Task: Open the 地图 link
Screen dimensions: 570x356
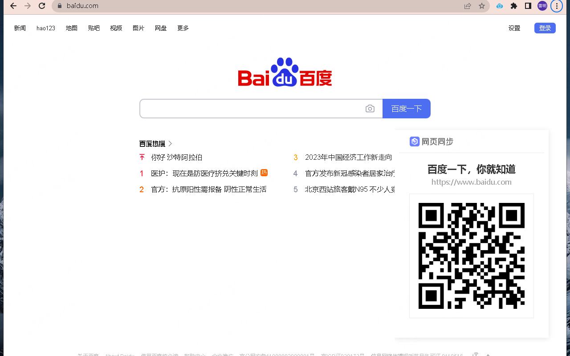Action: point(72,28)
